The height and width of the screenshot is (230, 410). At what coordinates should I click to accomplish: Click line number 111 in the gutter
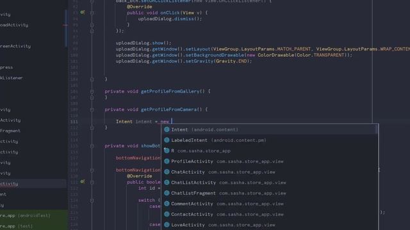coord(74,122)
